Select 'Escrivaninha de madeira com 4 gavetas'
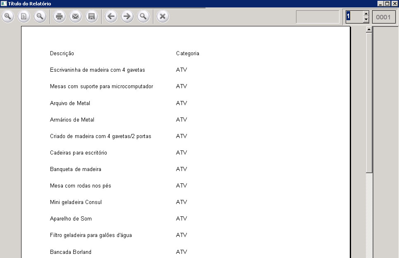 click(98, 70)
